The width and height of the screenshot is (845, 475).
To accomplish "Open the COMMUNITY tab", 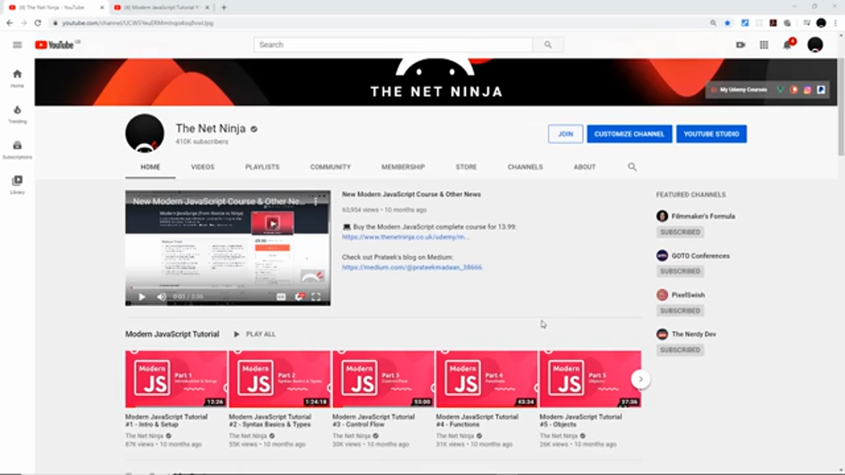I will pos(330,167).
